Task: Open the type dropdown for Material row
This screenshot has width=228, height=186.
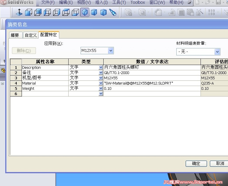Action: point(101,83)
